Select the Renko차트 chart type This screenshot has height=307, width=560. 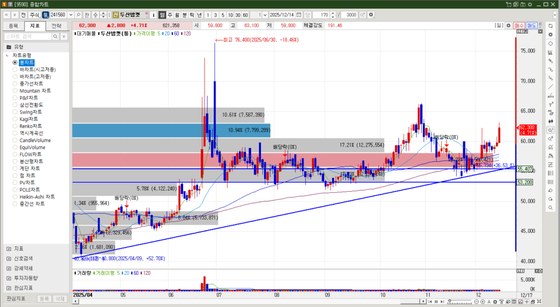15,126
